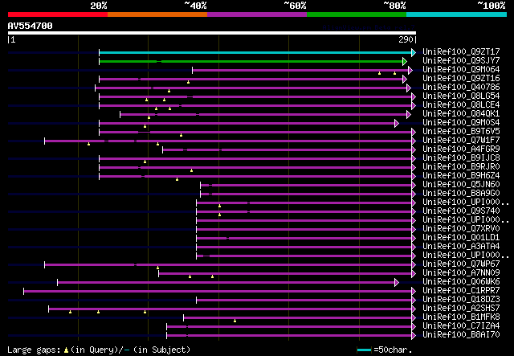This screenshot has width=514, height=356.
Task: Select the UniRef100_A2SHS7 label
Action: (461, 309)
